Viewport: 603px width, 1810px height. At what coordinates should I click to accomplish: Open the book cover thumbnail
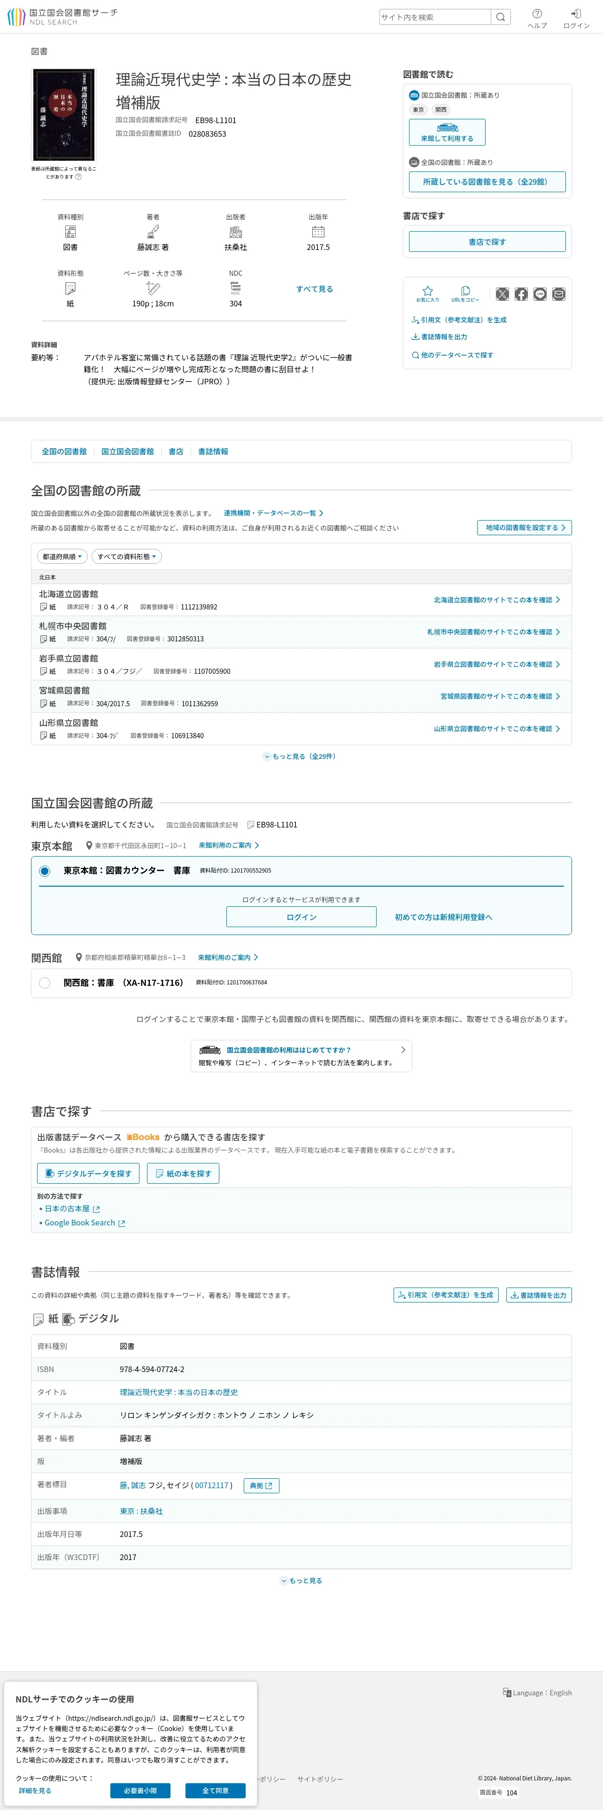64,115
